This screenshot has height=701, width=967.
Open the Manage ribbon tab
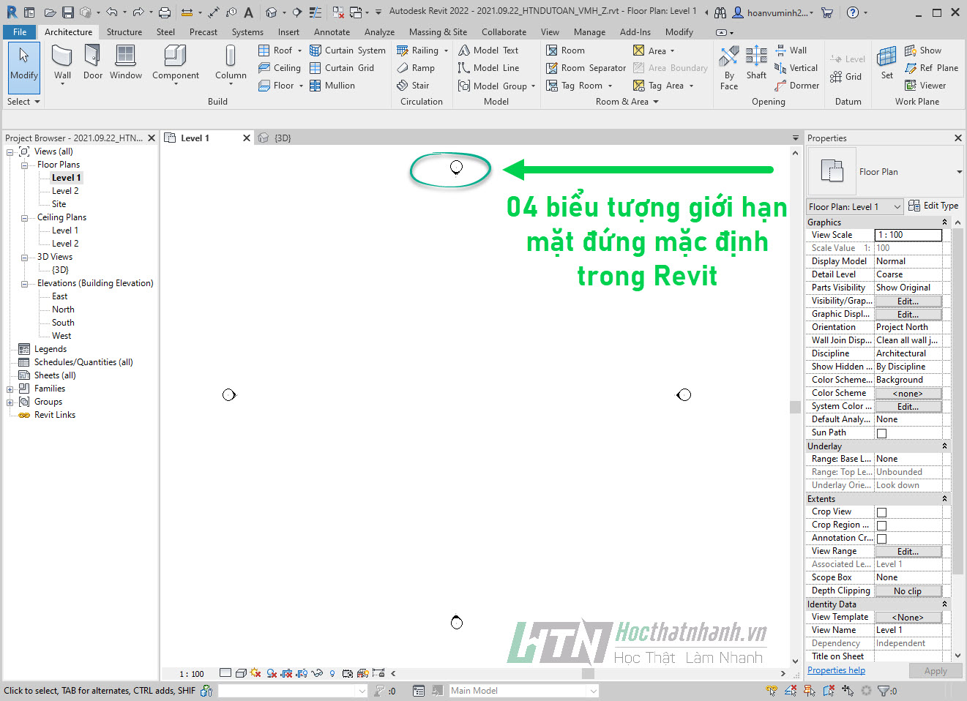click(589, 32)
